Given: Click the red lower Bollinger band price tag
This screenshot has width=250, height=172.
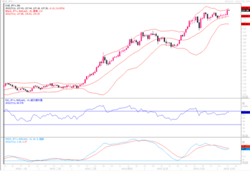Looking at the screenshot, I should pyautogui.click(x=245, y=24).
